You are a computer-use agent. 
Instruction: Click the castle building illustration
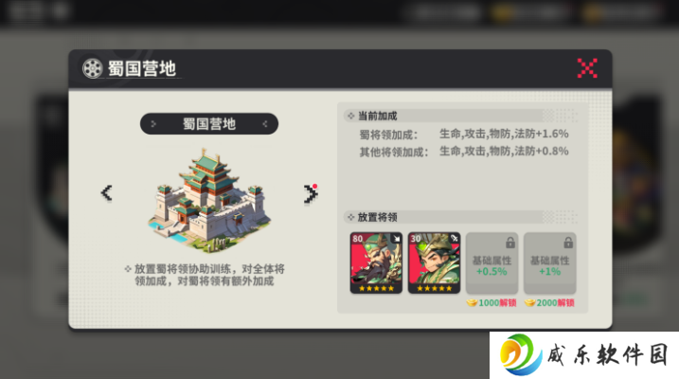(209, 201)
